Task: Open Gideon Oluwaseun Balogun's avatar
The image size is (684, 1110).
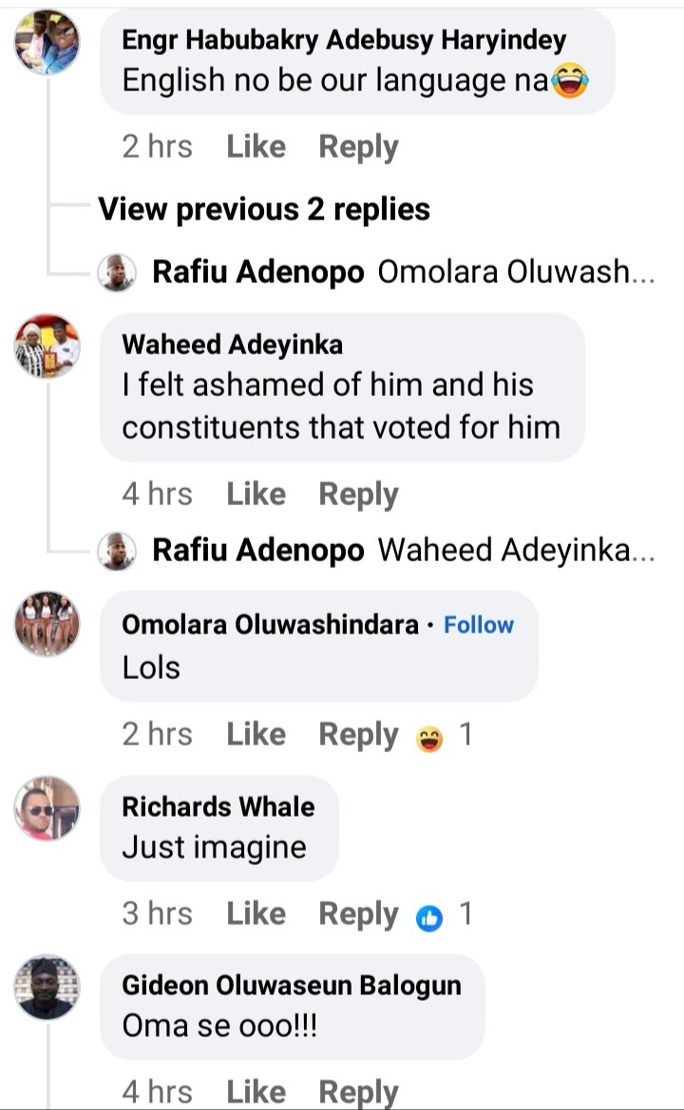Action: 47,988
